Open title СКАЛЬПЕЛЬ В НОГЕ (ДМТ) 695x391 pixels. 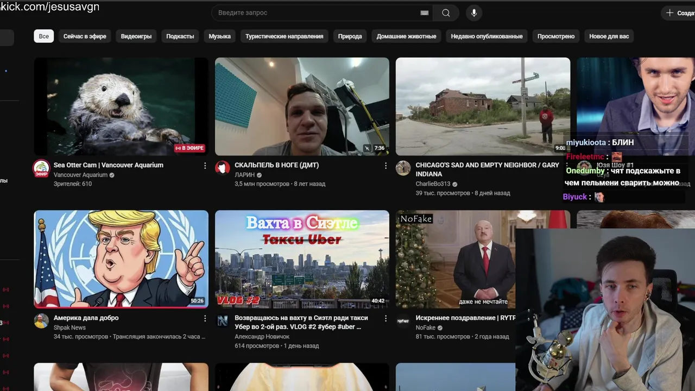276,165
